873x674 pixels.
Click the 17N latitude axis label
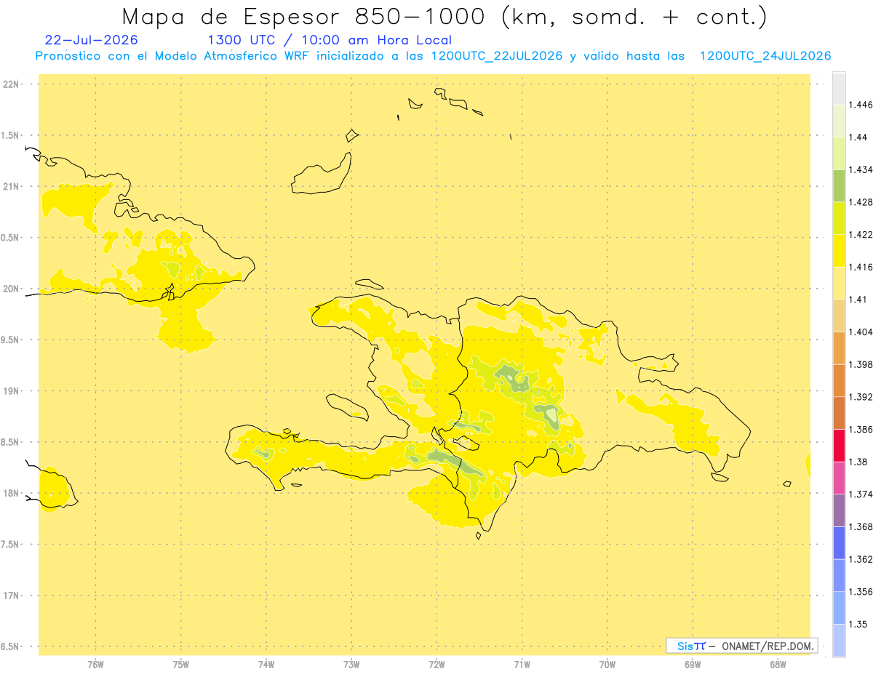(12, 595)
